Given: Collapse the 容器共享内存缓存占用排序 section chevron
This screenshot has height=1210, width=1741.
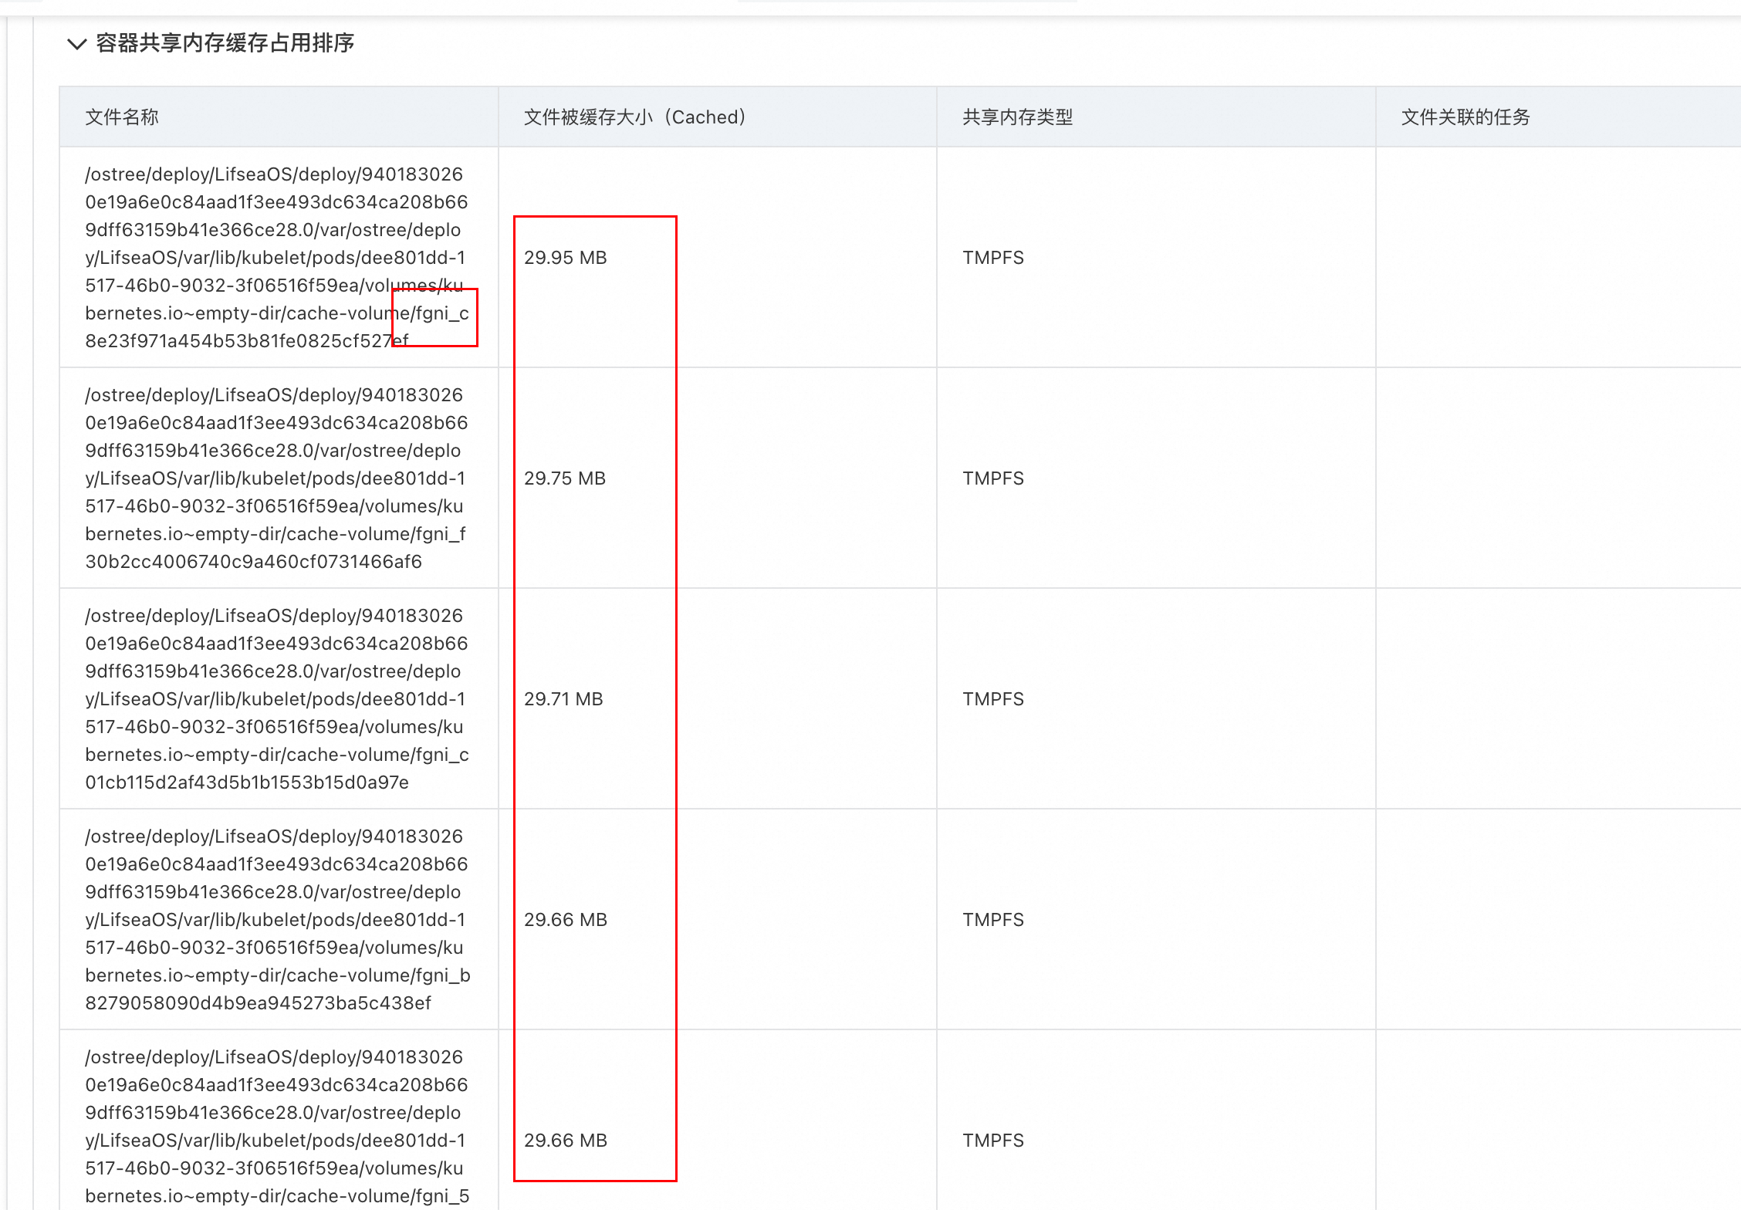Looking at the screenshot, I should pyautogui.click(x=76, y=44).
